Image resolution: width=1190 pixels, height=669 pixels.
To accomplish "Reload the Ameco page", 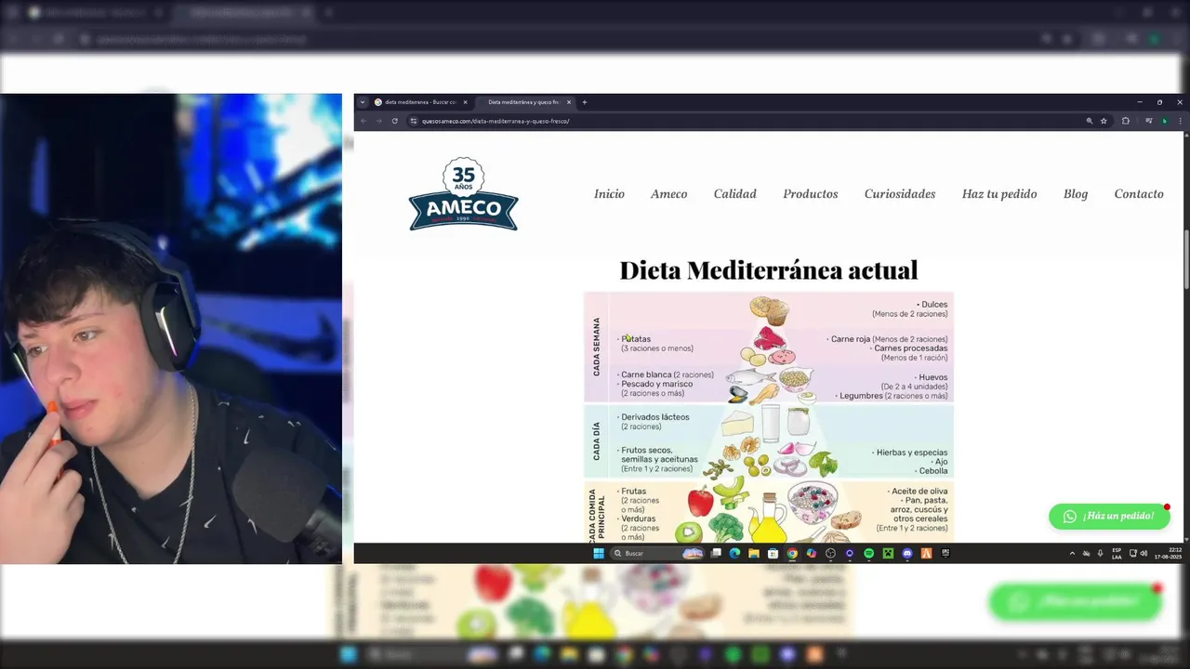I will (x=395, y=121).
